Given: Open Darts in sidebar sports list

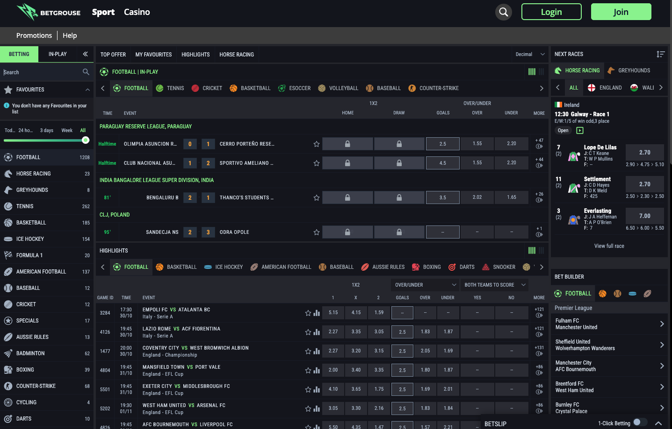Looking at the screenshot, I should tap(47, 419).
